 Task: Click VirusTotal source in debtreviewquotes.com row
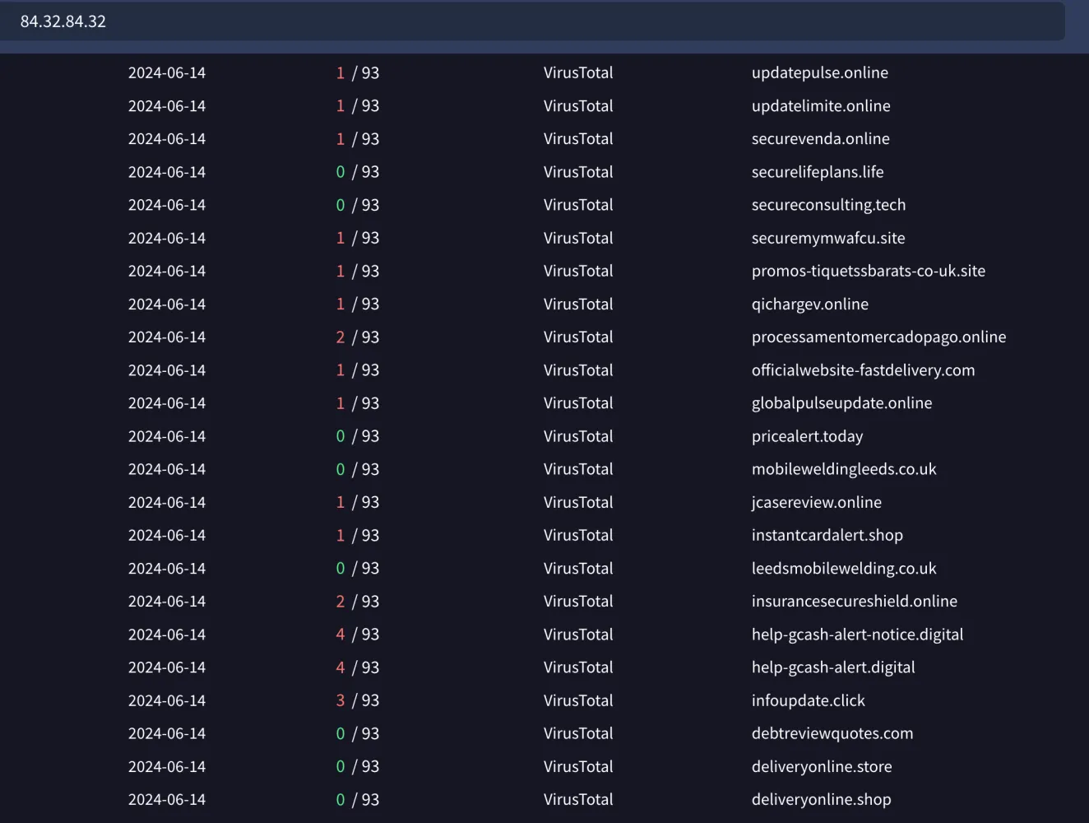tap(578, 733)
